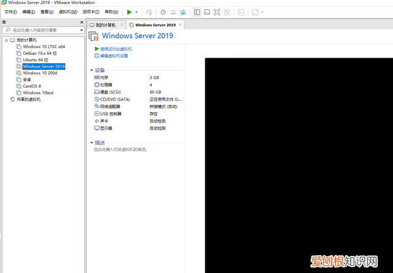
Task: Switch to the Windows Server 2019 tab
Action: click(x=155, y=25)
